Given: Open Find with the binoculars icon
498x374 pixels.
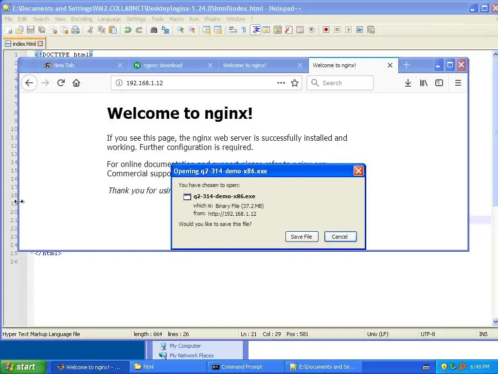Looking at the screenshot, I should [154, 30].
